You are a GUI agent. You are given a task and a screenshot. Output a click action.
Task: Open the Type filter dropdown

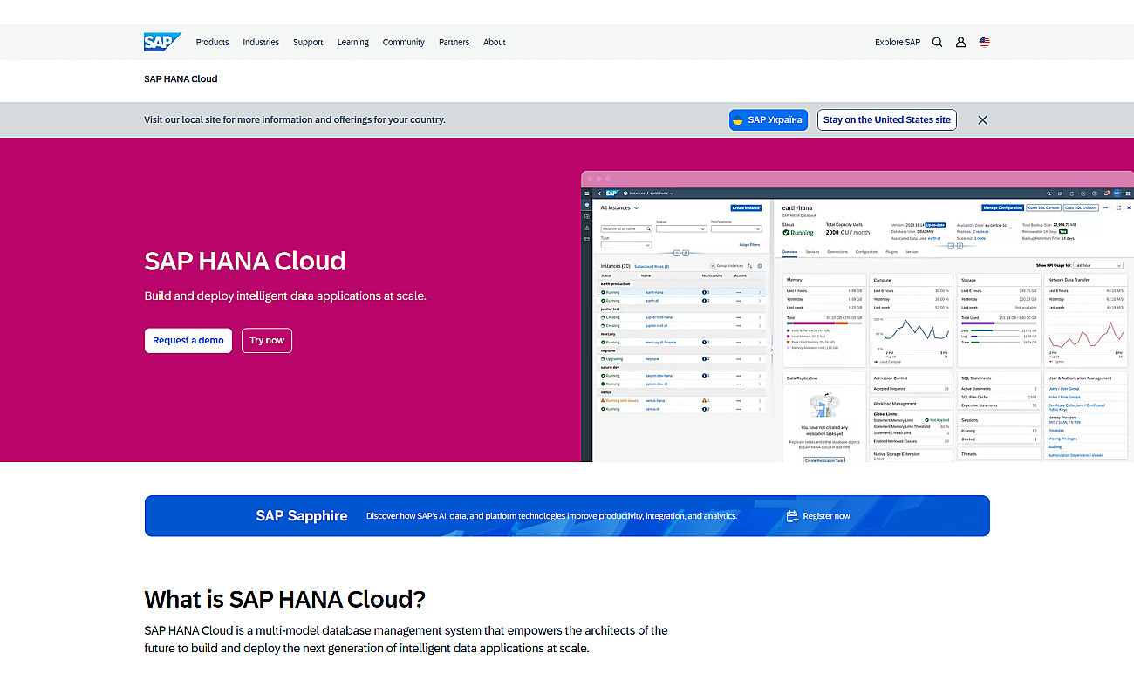point(626,245)
